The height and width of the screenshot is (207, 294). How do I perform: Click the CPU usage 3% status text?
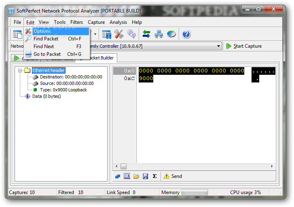[245, 192]
